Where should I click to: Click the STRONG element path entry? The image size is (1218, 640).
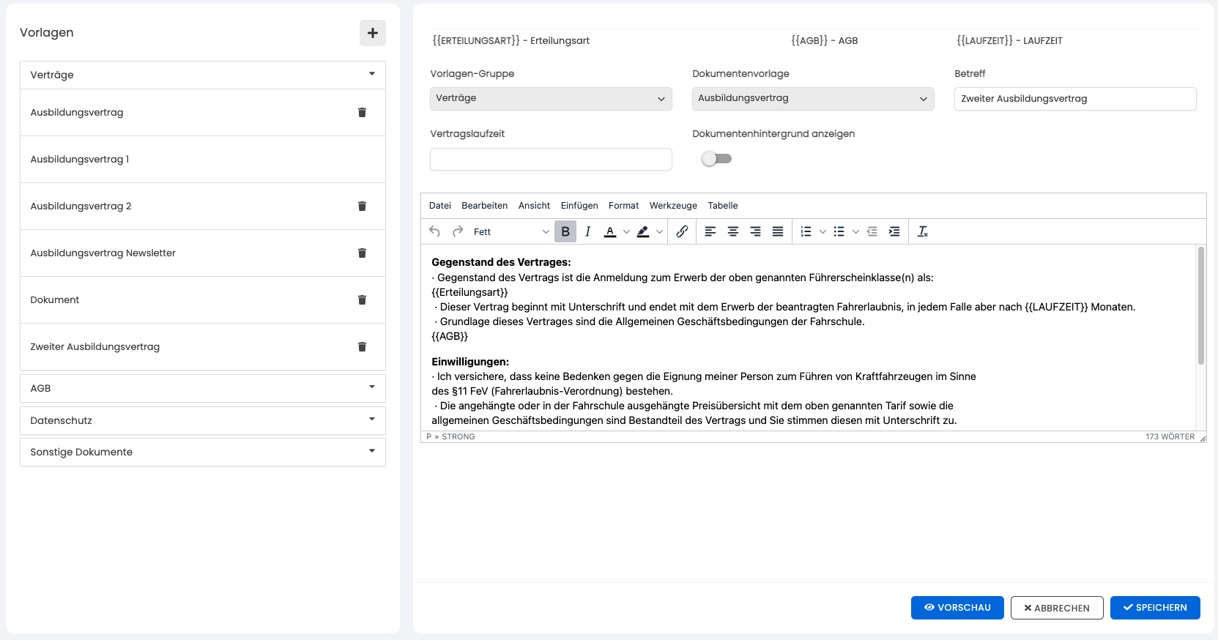click(458, 437)
